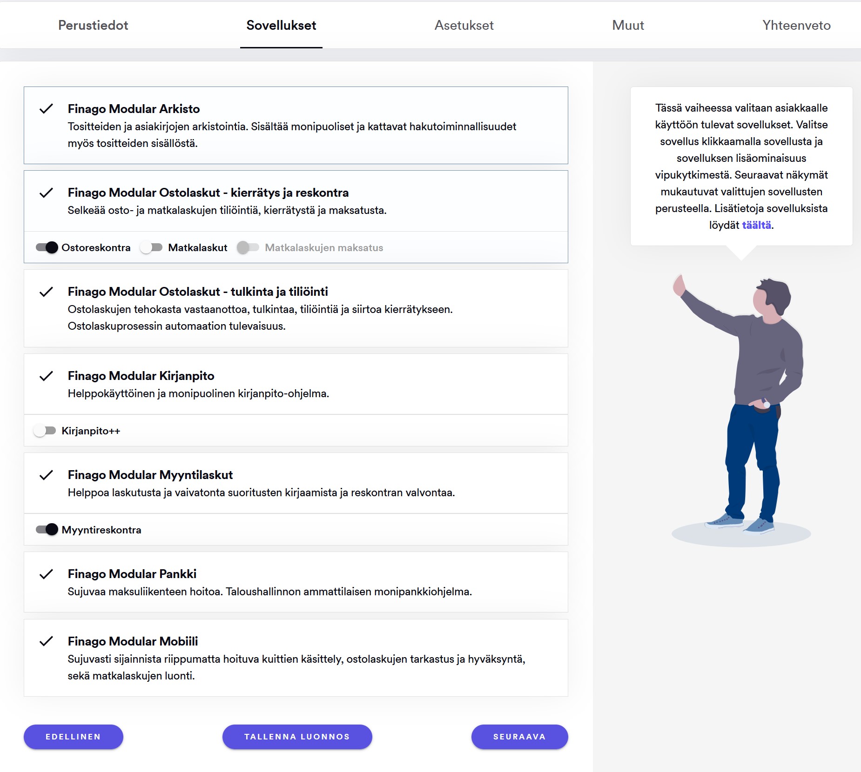Open the Yhteenveto tab

tap(796, 25)
